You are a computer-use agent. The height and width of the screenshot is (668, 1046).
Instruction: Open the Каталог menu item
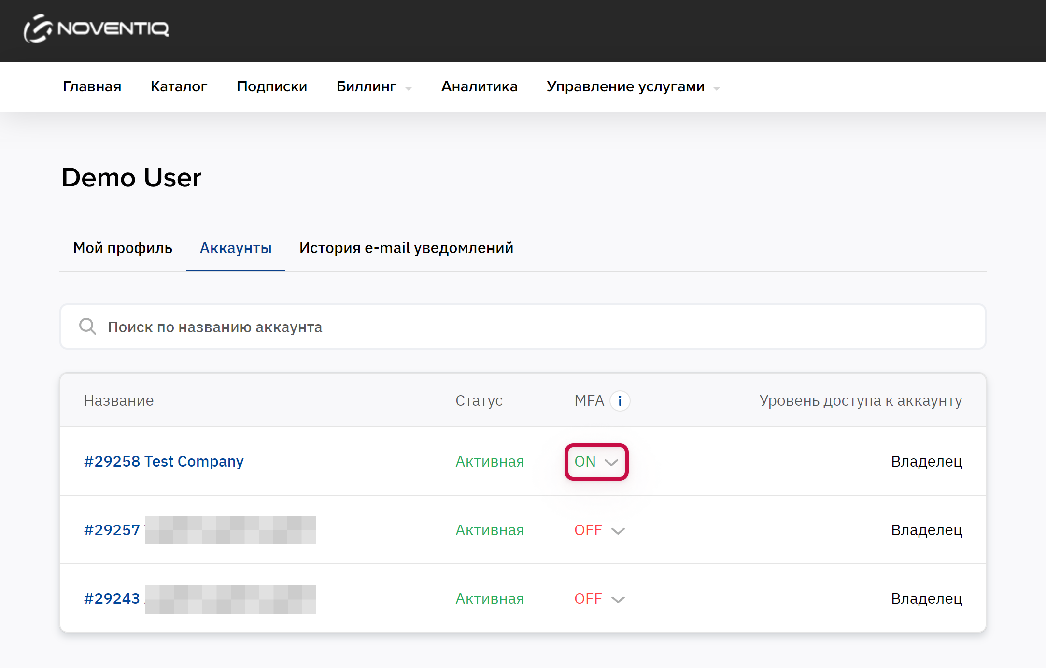tap(179, 86)
